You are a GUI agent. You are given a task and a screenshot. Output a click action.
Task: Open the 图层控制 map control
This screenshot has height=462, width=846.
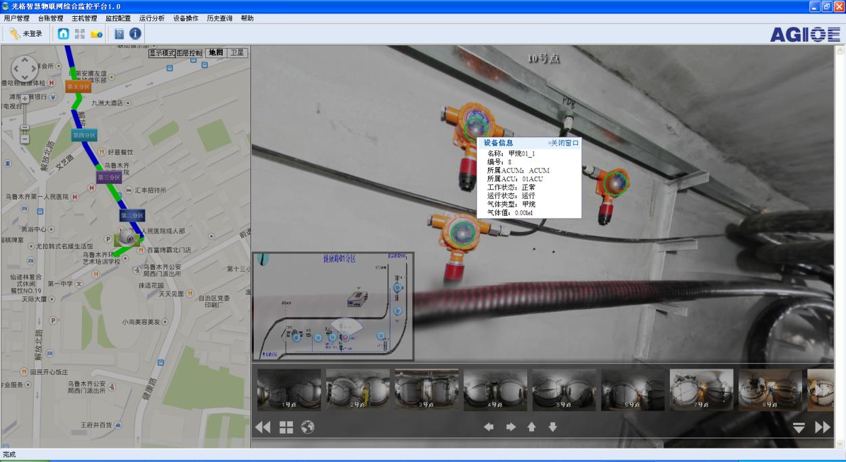(x=190, y=53)
